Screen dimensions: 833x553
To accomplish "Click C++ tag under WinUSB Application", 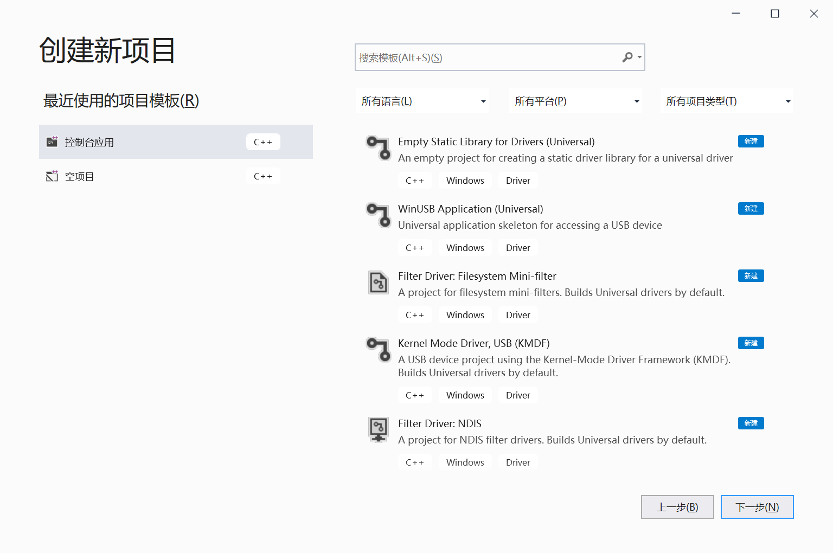I will tap(415, 248).
